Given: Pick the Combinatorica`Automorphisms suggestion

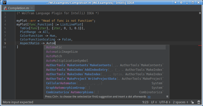Looking at the screenshot, I should (x=105, y=92).
